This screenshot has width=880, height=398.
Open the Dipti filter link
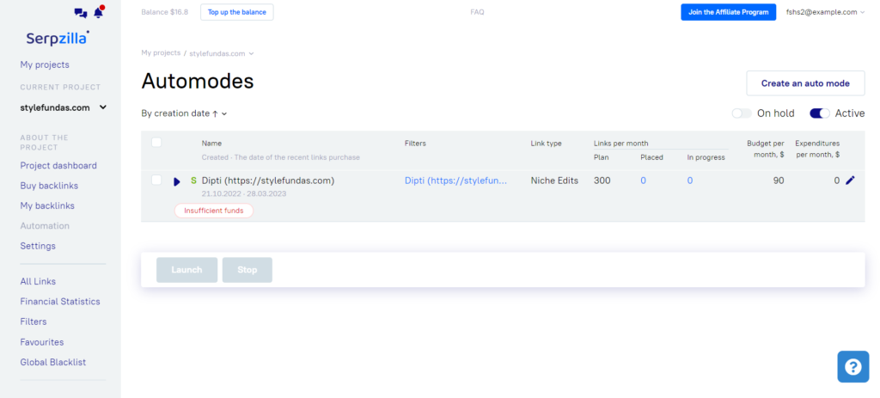pyautogui.click(x=455, y=181)
